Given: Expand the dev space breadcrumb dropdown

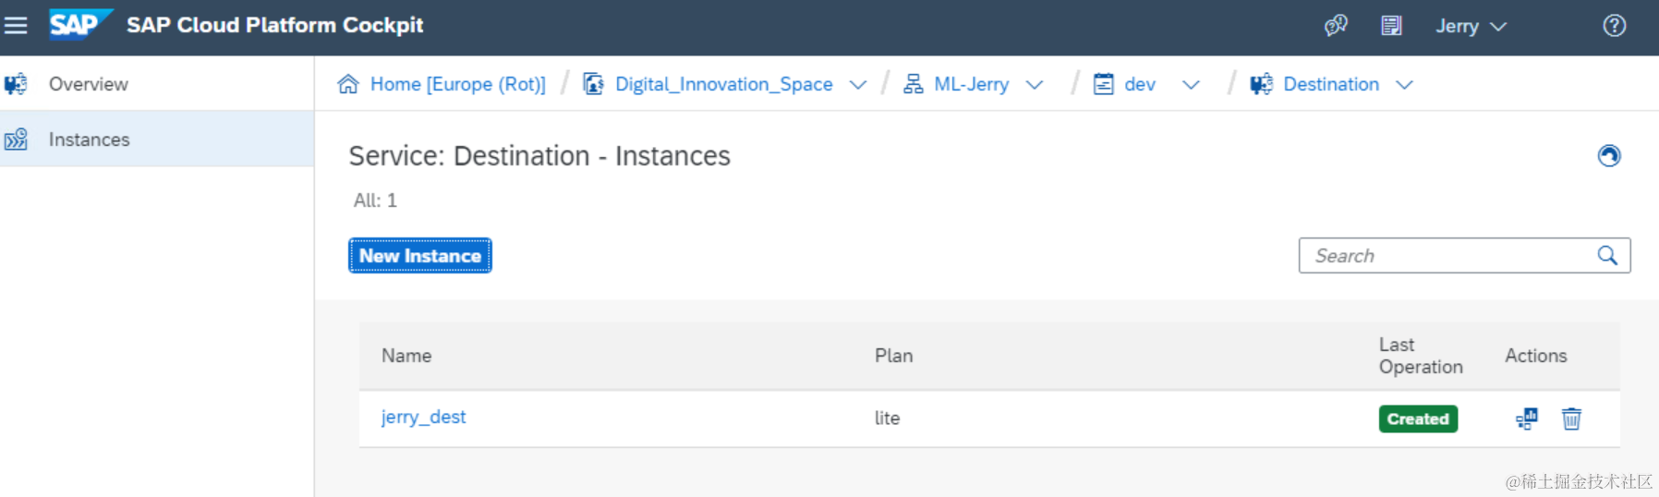Looking at the screenshot, I should pyautogui.click(x=1191, y=85).
